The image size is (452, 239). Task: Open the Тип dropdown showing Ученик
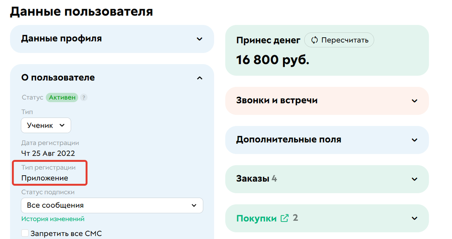[x=46, y=125]
